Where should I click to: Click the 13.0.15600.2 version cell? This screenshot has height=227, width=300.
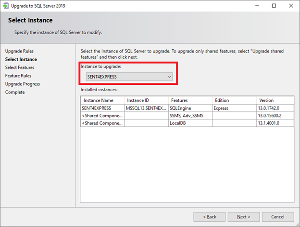pos(275,116)
